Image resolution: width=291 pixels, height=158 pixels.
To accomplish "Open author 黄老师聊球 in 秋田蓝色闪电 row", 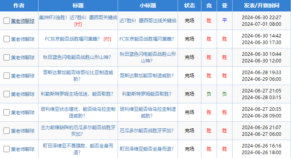I will click(23, 58).
